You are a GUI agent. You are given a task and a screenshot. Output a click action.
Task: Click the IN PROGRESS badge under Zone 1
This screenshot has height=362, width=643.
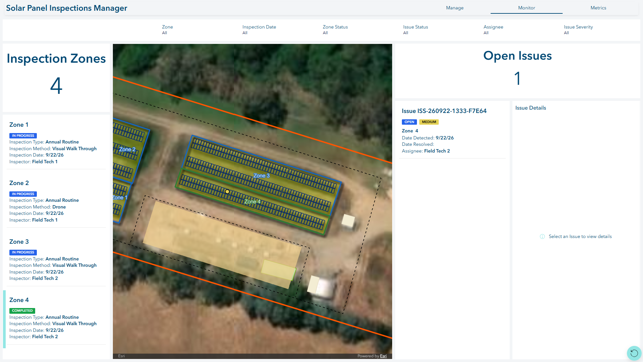point(23,136)
